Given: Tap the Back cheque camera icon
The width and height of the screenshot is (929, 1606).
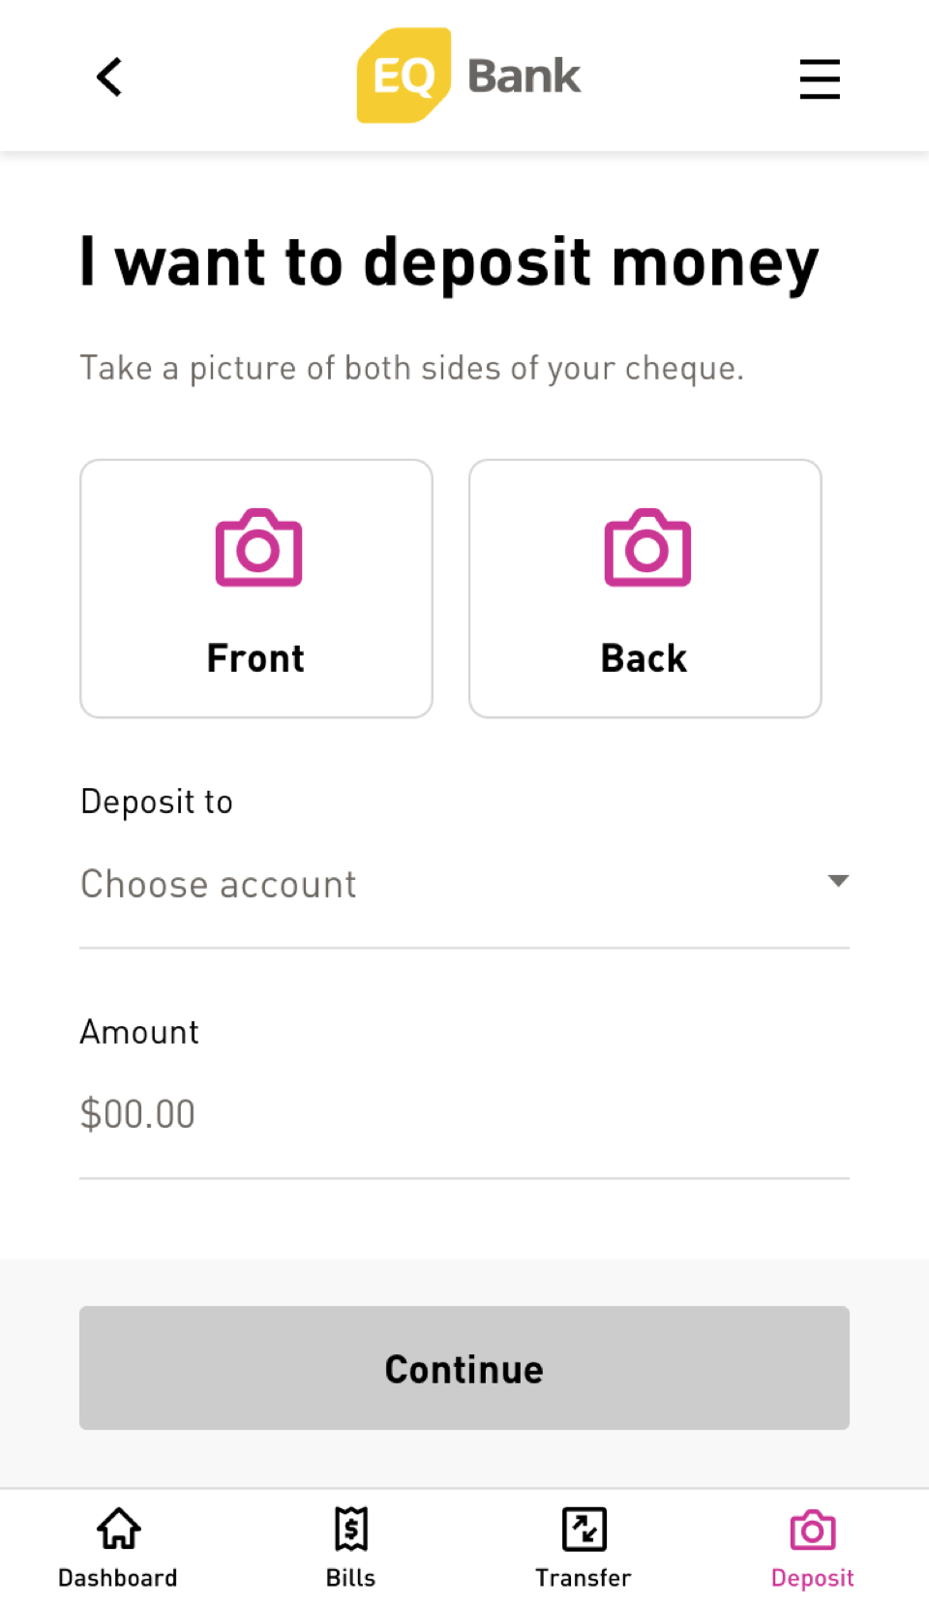Looking at the screenshot, I should pos(647,548).
